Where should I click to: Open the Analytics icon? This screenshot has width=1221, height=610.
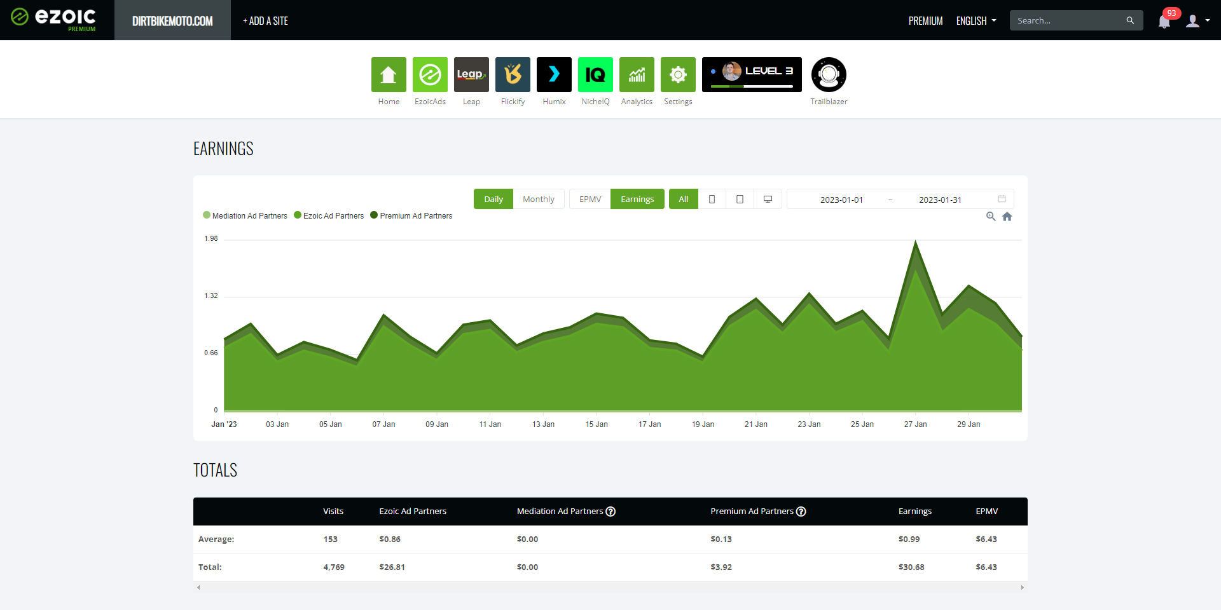coord(637,75)
